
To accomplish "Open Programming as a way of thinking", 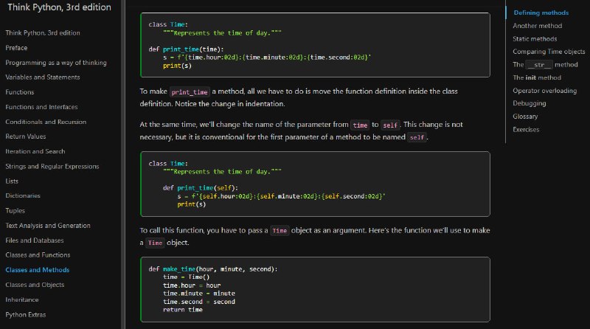I will click(x=56, y=63).
